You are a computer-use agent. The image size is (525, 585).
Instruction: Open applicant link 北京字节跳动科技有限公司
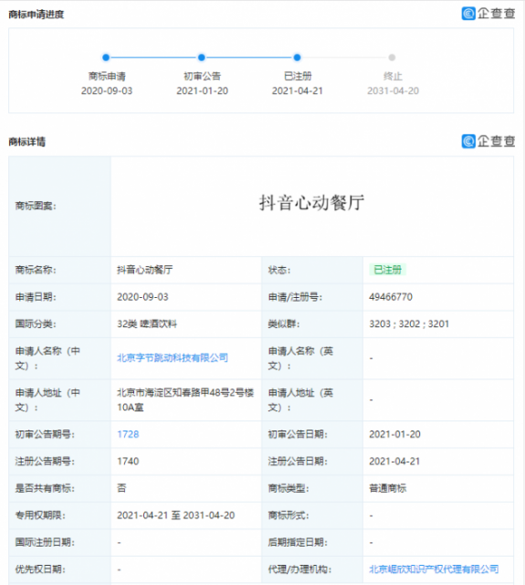coord(173,357)
